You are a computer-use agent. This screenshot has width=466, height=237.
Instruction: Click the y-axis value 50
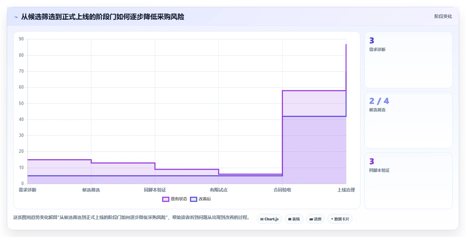click(21, 103)
